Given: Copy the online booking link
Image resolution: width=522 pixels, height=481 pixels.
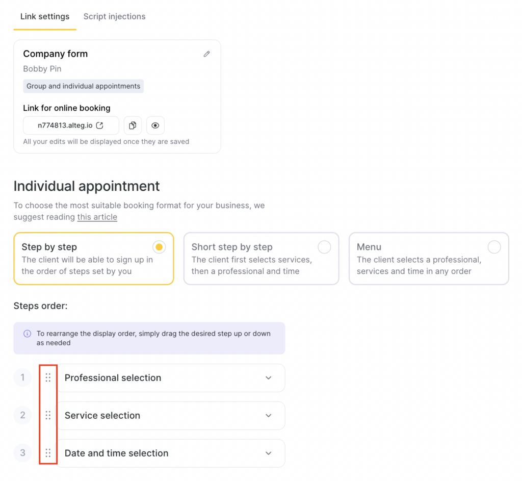Looking at the screenshot, I should pyautogui.click(x=133, y=125).
